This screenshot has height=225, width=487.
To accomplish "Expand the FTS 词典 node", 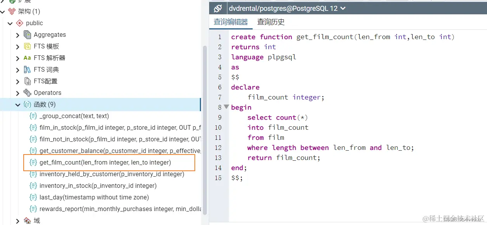I will pyautogui.click(x=17, y=70).
